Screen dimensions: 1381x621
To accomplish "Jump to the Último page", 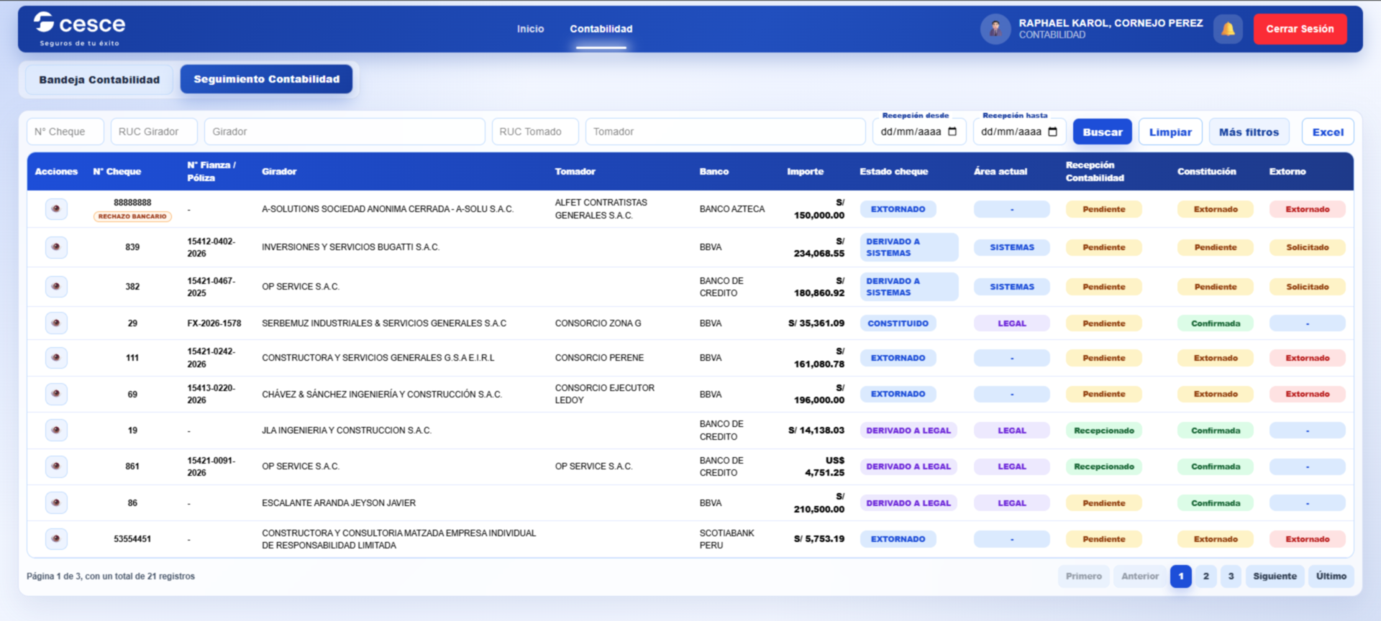I will (1331, 576).
